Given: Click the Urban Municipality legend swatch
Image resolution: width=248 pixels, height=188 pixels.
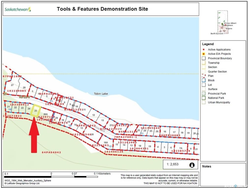Looking at the screenshot, I should click(x=203, y=102).
